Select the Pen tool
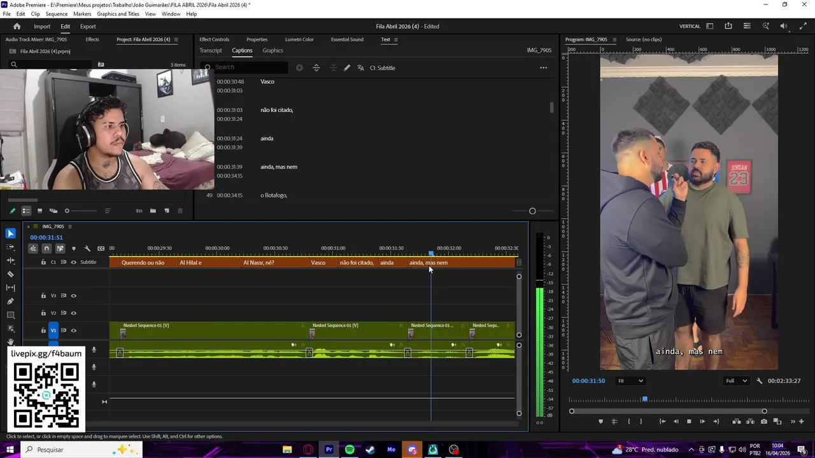Screen dimensions: 815x458 [x=10, y=301]
